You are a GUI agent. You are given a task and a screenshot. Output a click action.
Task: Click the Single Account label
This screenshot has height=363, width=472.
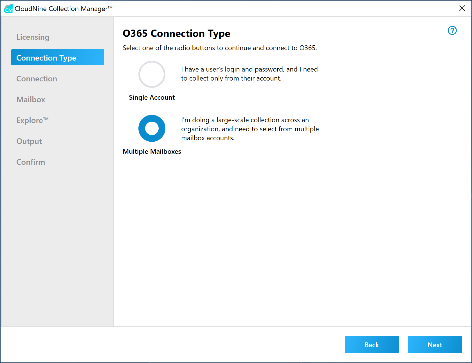pos(152,97)
